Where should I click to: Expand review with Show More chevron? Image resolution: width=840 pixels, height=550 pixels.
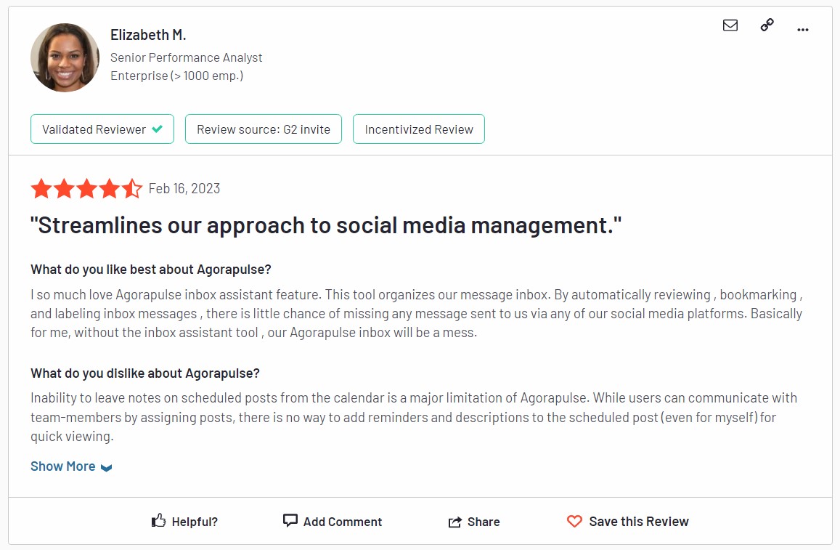(x=107, y=468)
